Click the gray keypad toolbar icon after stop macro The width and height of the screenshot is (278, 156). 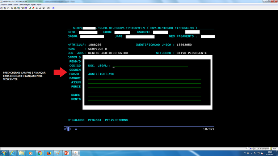point(40,8)
